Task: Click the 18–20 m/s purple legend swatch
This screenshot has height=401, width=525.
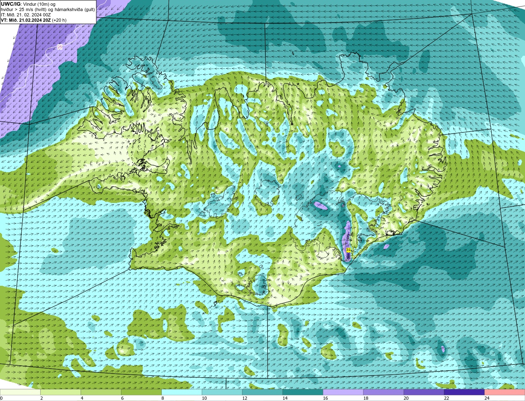Action: [x=383, y=392]
